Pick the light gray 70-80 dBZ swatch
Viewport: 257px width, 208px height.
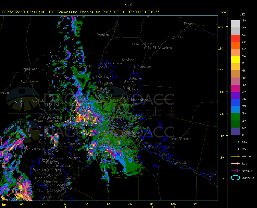pos(235,24)
